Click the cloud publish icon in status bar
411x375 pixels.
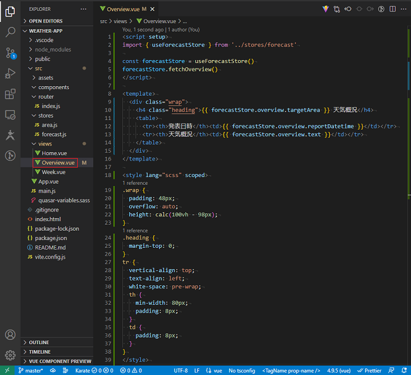pos(53,370)
